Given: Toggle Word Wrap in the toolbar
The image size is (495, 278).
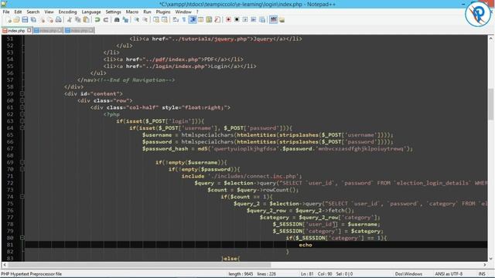Looking at the screenshot, I should (176, 19).
